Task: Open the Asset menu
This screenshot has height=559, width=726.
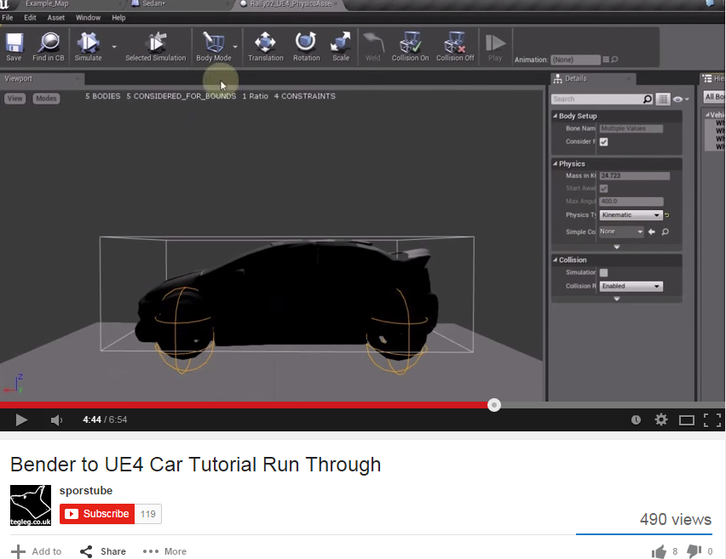Action: coord(56,18)
